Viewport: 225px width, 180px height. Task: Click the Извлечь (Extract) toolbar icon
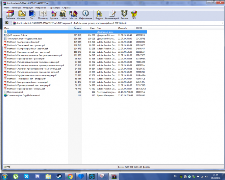22,15
